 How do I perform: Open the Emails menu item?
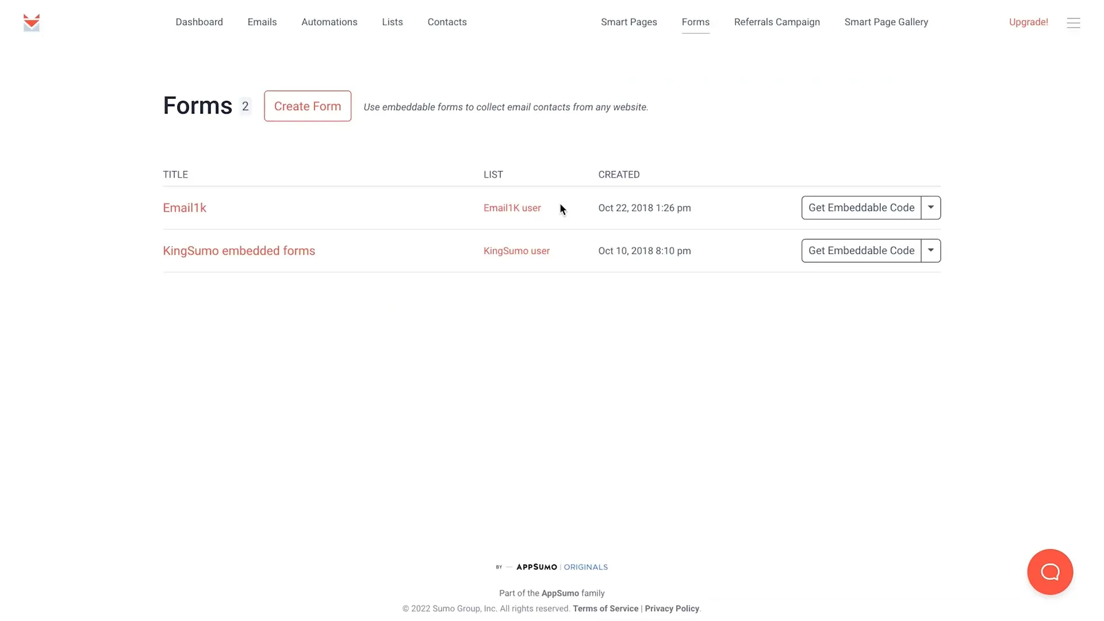coord(262,22)
